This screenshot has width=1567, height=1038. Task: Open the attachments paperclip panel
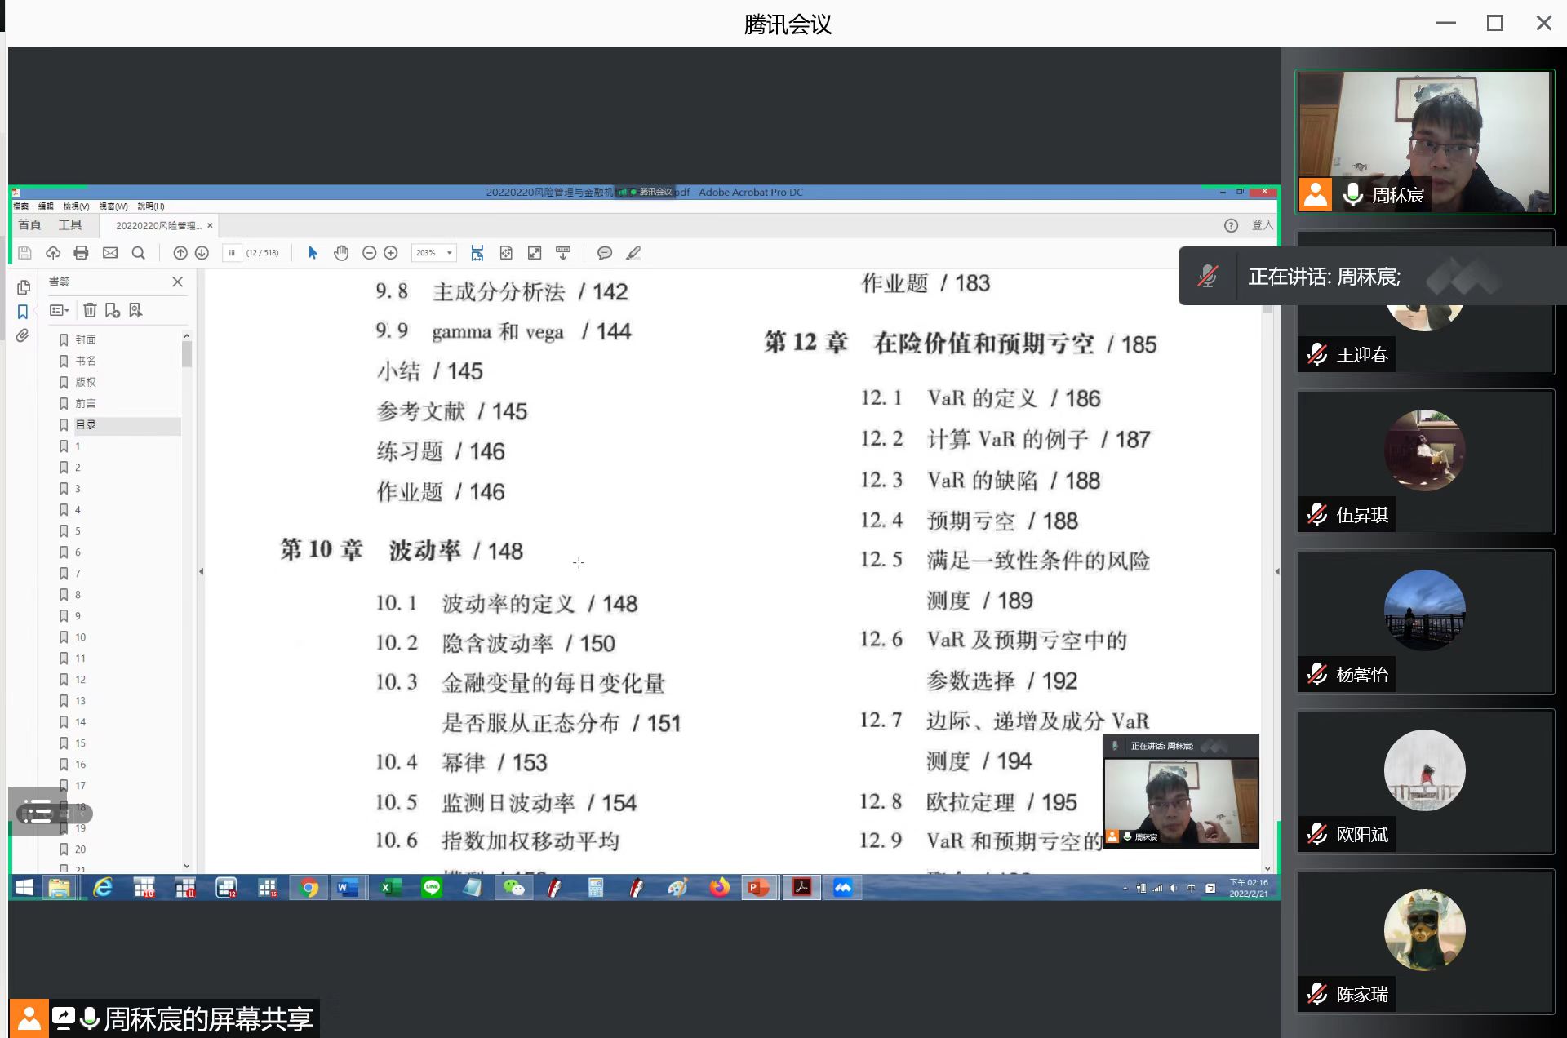(23, 335)
